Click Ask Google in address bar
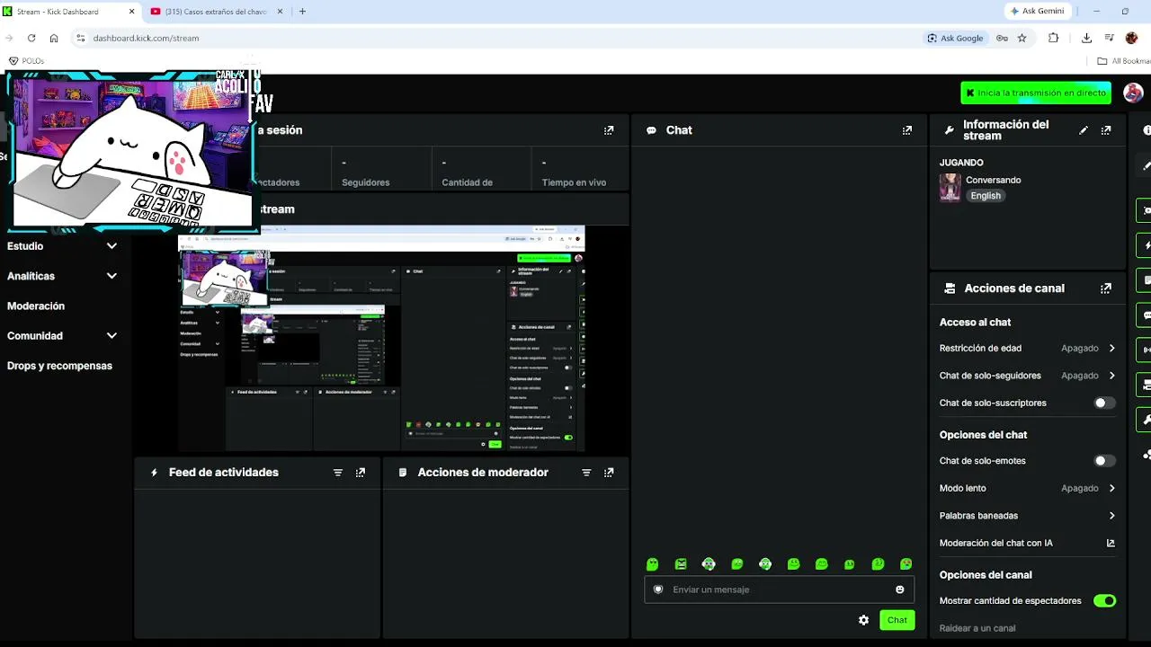The image size is (1151, 647). [x=955, y=38]
